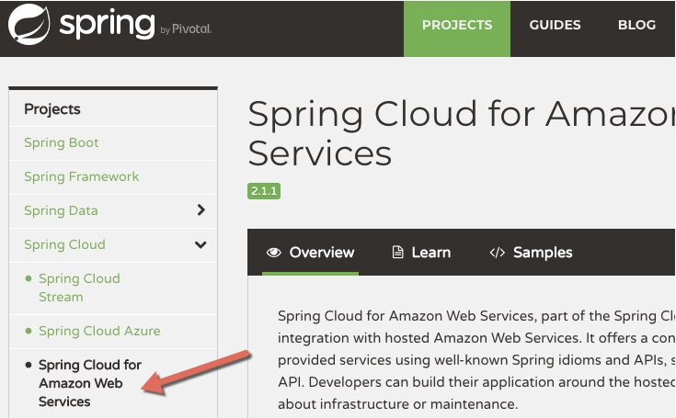
Task: Click the code brackets icon beside Samples
Action: [498, 253]
